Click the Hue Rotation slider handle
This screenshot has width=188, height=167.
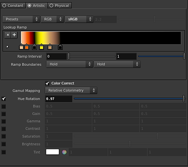pos(183,98)
